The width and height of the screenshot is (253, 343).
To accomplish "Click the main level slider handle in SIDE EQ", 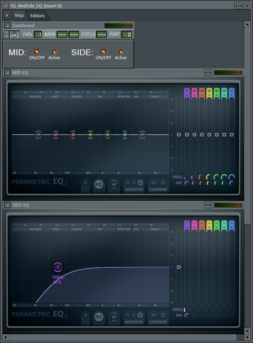I will [x=179, y=267].
